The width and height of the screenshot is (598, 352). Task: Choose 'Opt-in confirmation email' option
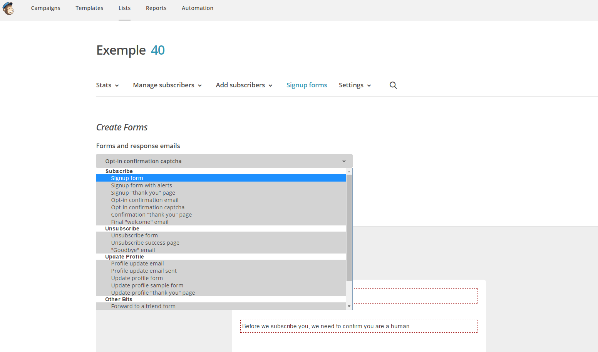[221, 200]
